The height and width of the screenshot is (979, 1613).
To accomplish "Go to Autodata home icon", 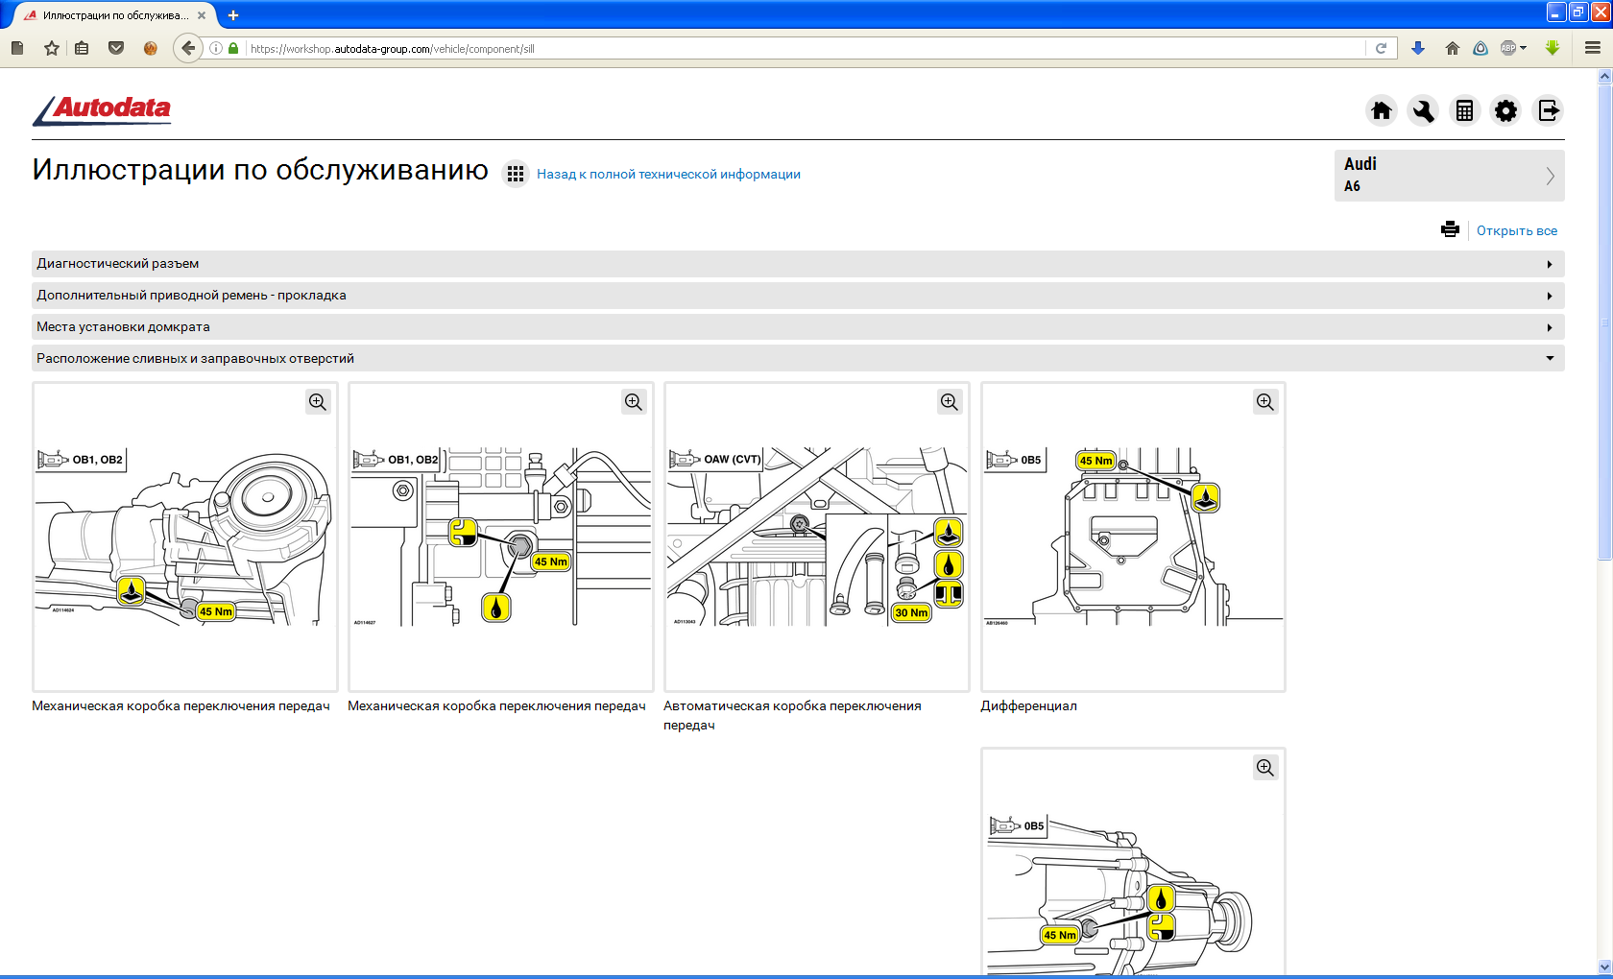I will coord(1382,111).
